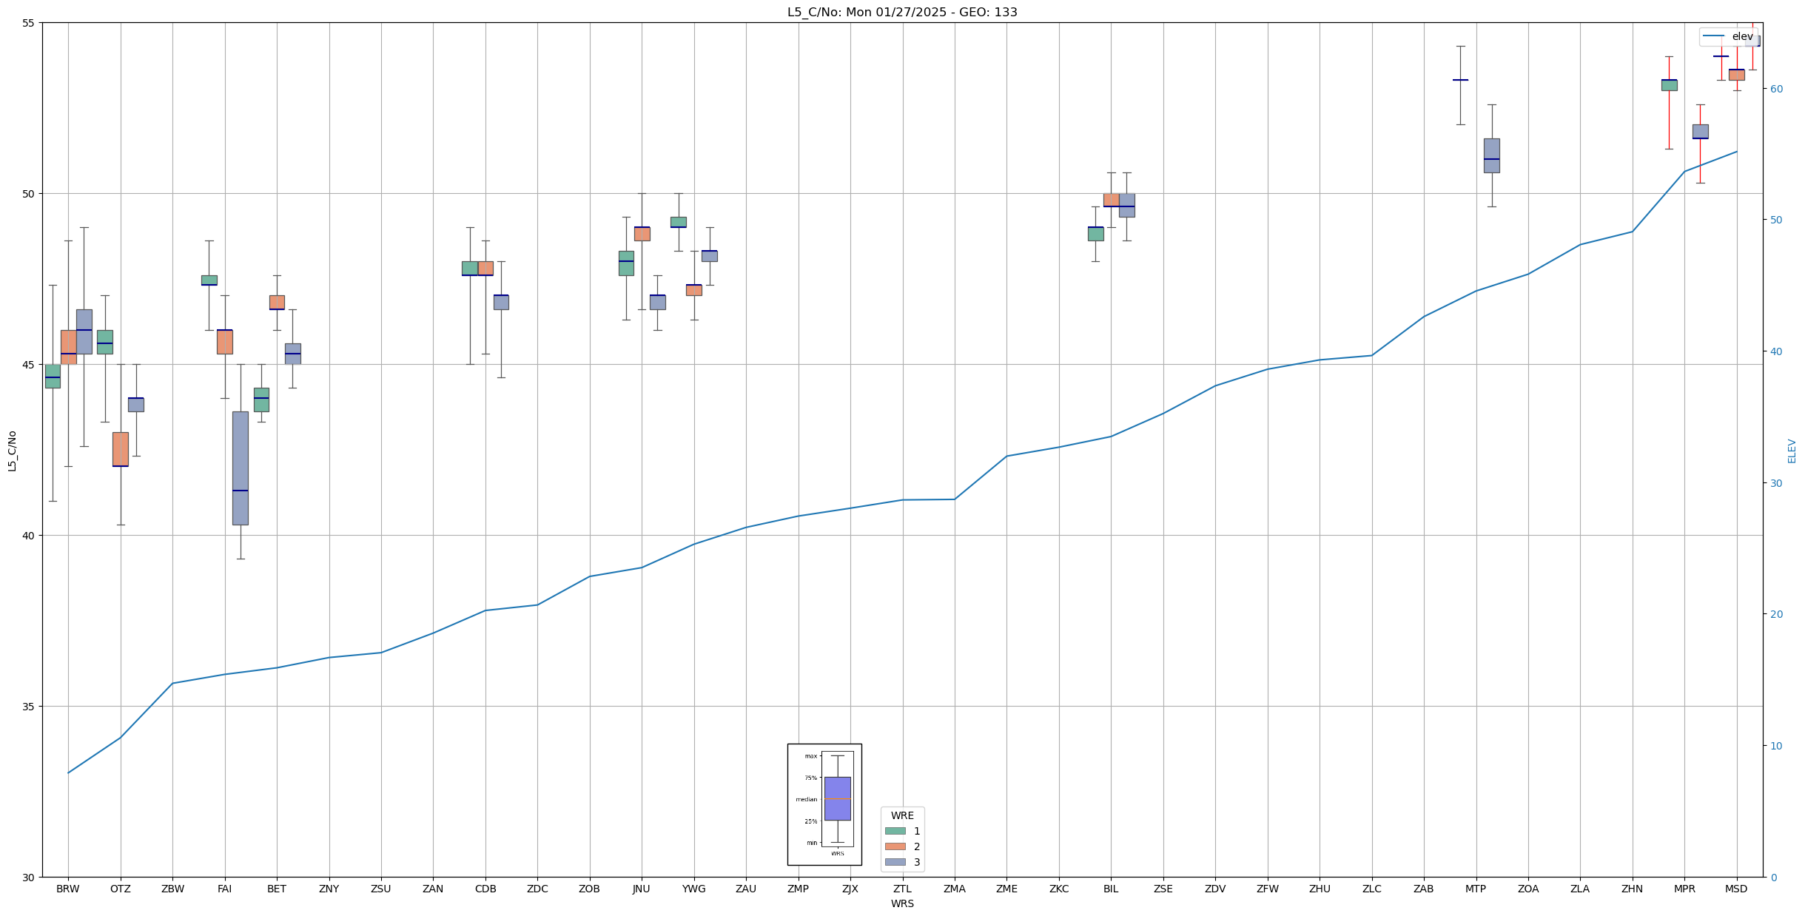1805x916 pixels.
Task: Click the blue-gray WRE 3 legend swatch
Action: pyautogui.click(x=895, y=862)
